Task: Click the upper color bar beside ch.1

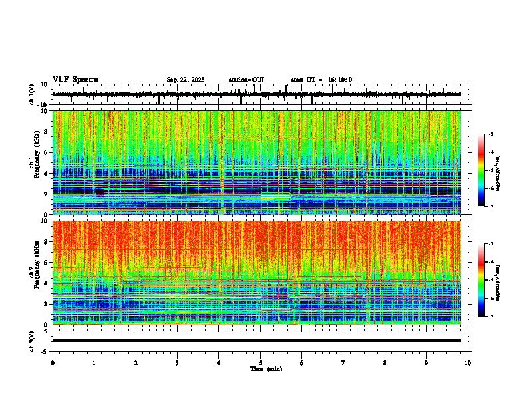Action: [481, 170]
